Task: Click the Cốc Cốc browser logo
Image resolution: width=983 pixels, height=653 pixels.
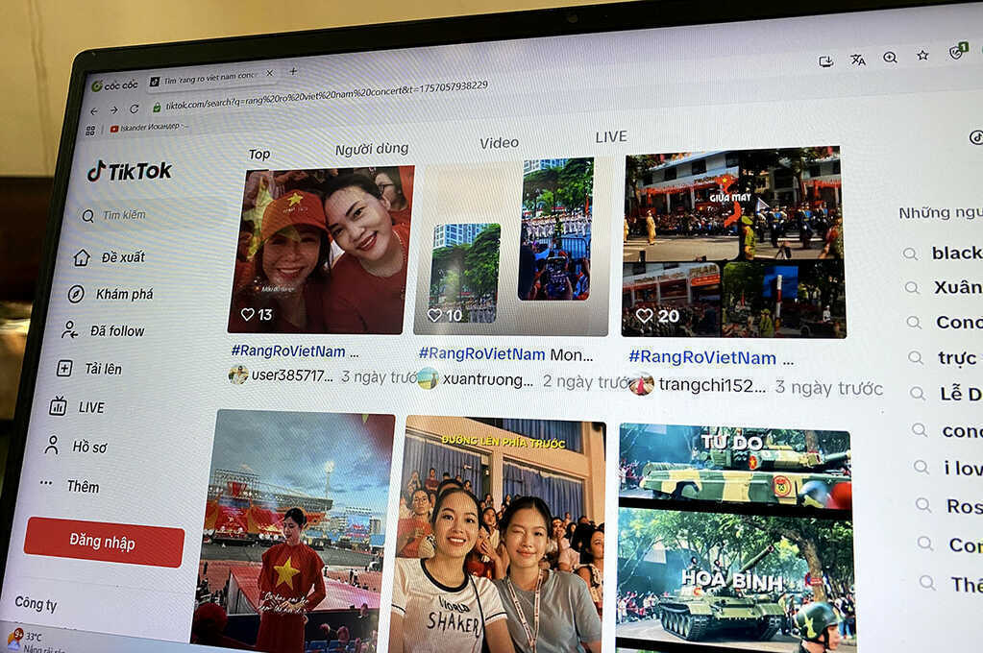Action: [x=114, y=85]
